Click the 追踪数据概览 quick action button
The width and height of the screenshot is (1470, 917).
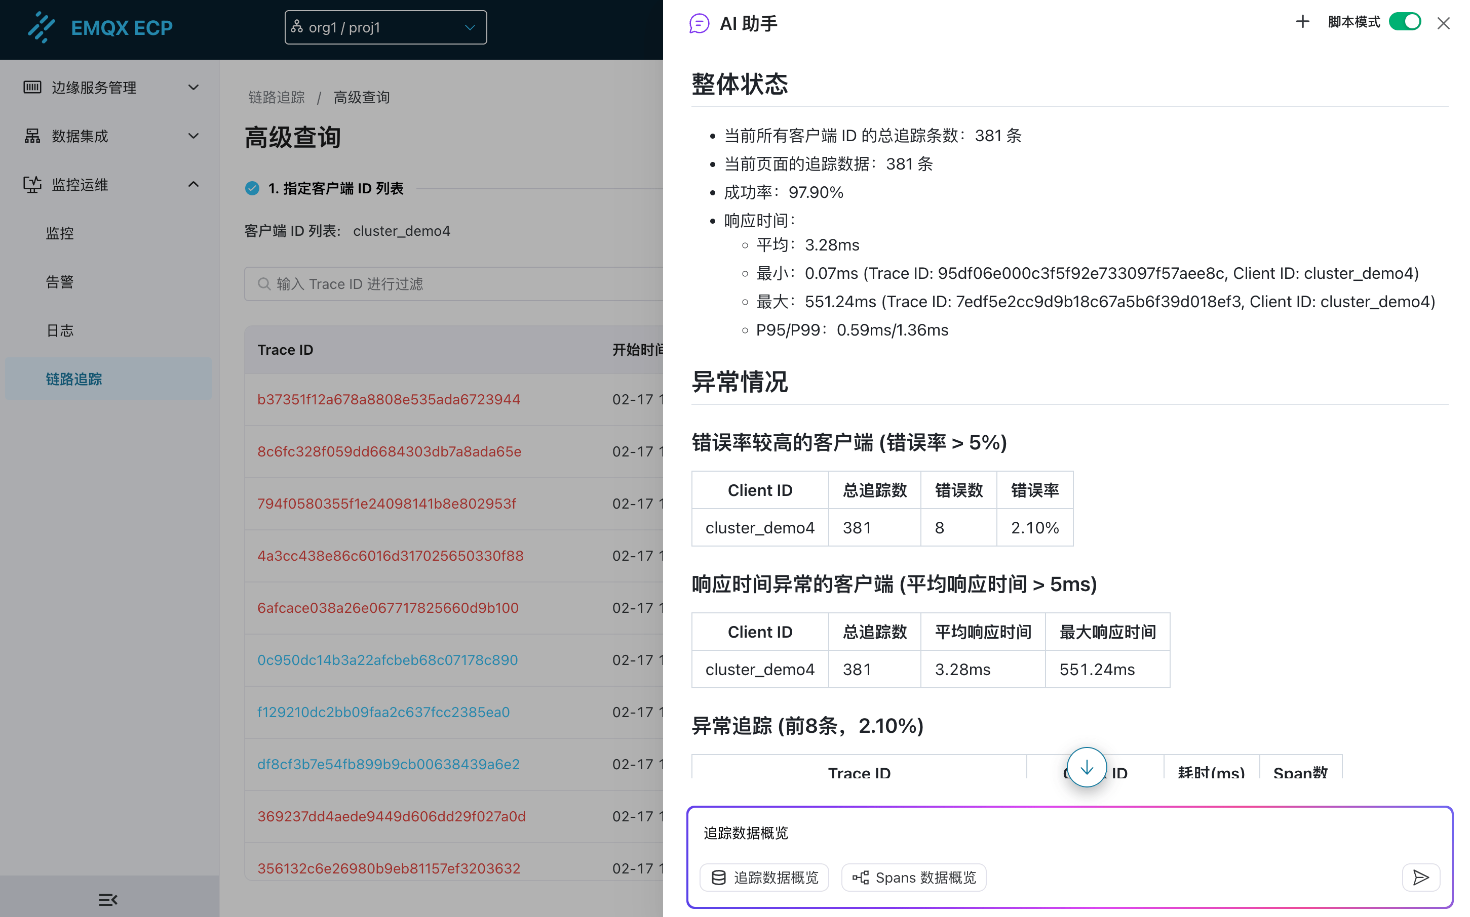pyautogui.click(x=764, y=877)
